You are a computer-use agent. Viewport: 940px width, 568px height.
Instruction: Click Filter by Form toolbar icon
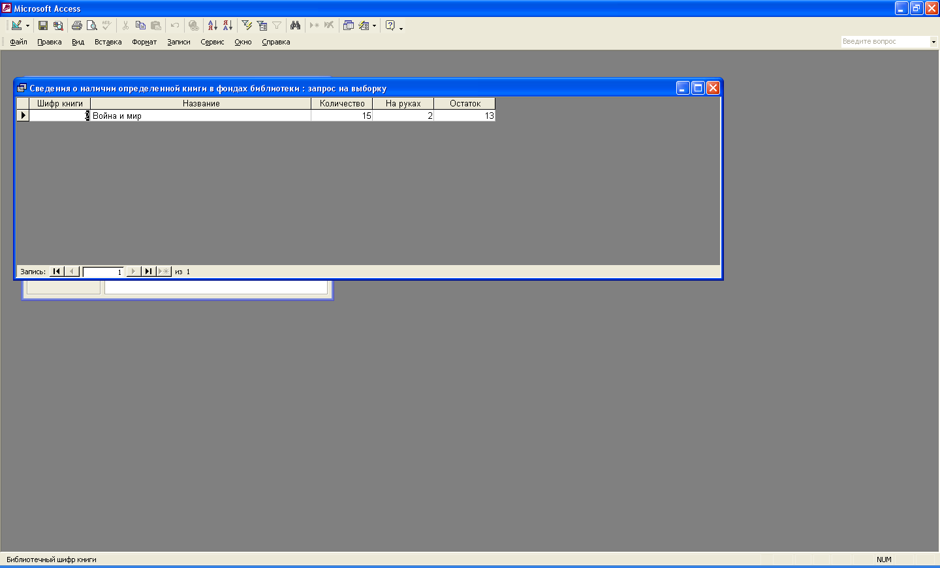click(262, 25)
